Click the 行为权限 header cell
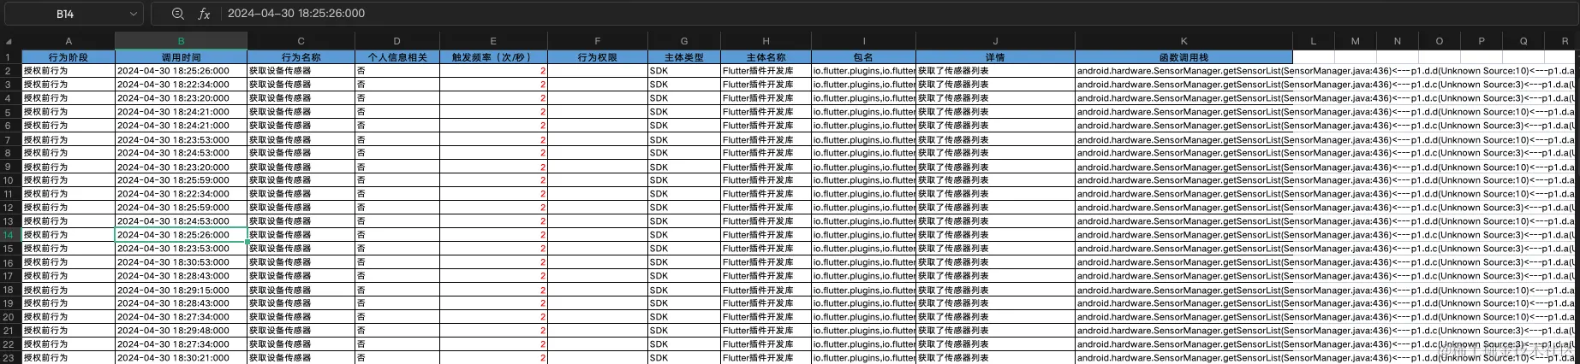Image resolution: width=1580 pixels, height=364 pixels. pos(598,57)
